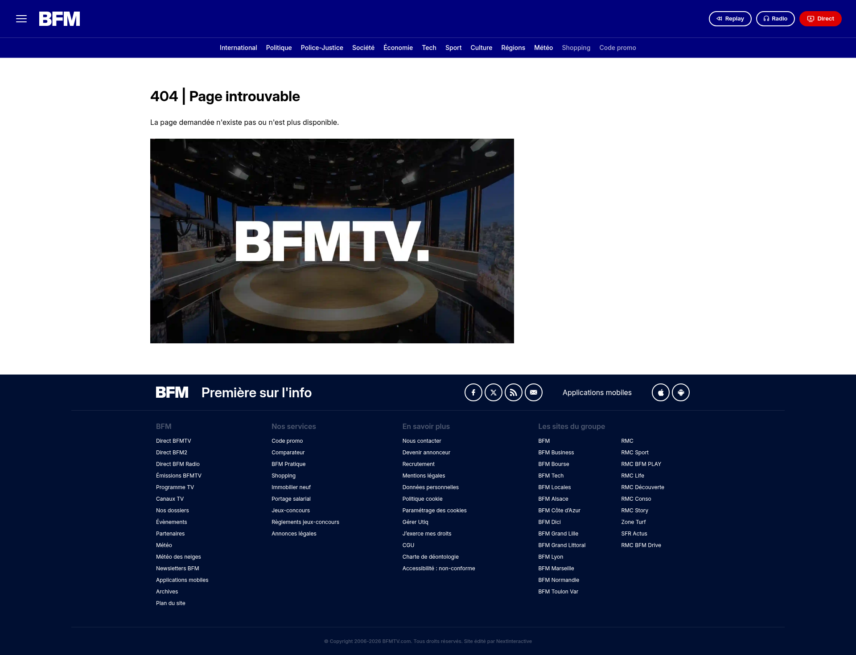Open Police-Justice section

322,48
